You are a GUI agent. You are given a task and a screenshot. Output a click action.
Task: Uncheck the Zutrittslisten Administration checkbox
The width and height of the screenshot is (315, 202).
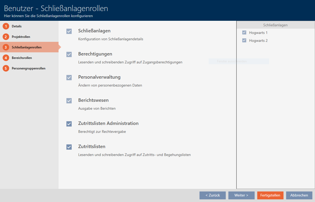point(69,124)
